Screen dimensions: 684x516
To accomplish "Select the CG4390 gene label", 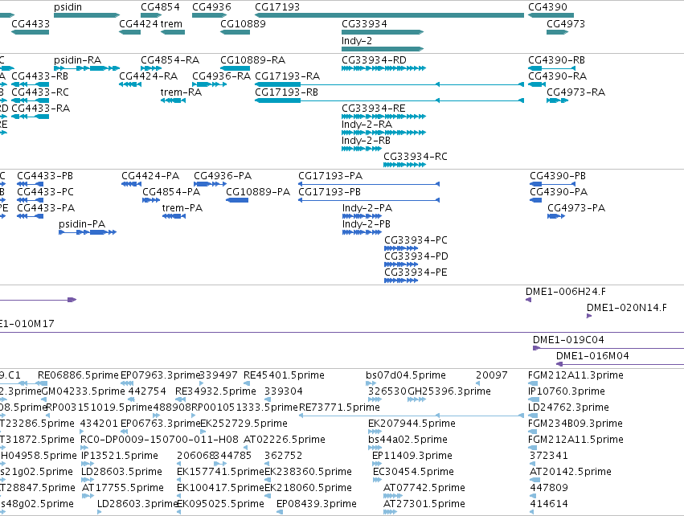I will [x=547, y=7].
